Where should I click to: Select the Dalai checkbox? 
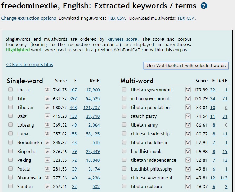click(x=11, y=116)
